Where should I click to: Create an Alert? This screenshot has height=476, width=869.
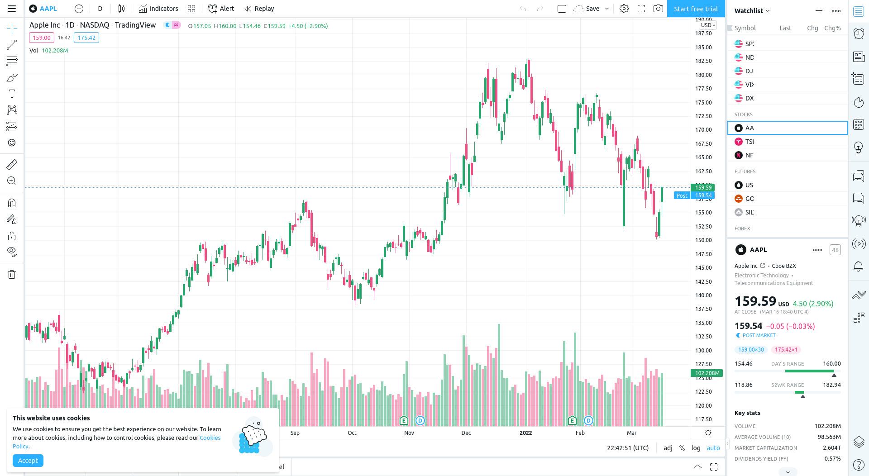(221, 9)
